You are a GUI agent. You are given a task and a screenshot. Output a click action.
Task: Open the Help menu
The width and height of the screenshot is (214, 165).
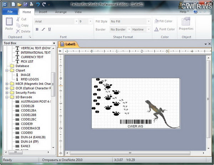[x=184, y=12]
